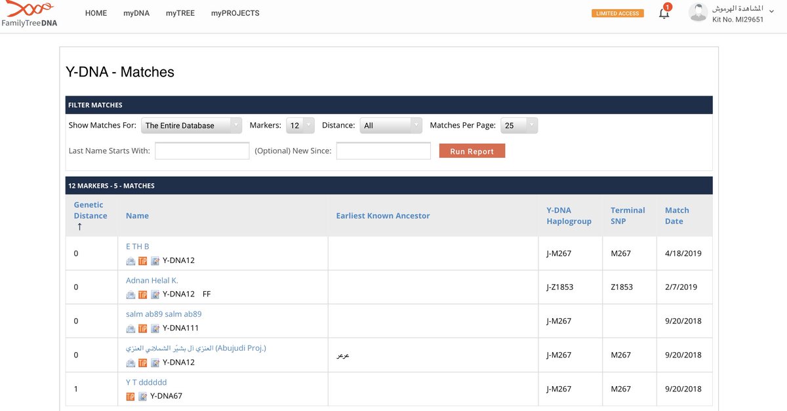787x411 pixels.
Task: Sort by Match Date column
Action: click(x=677, y=216)
